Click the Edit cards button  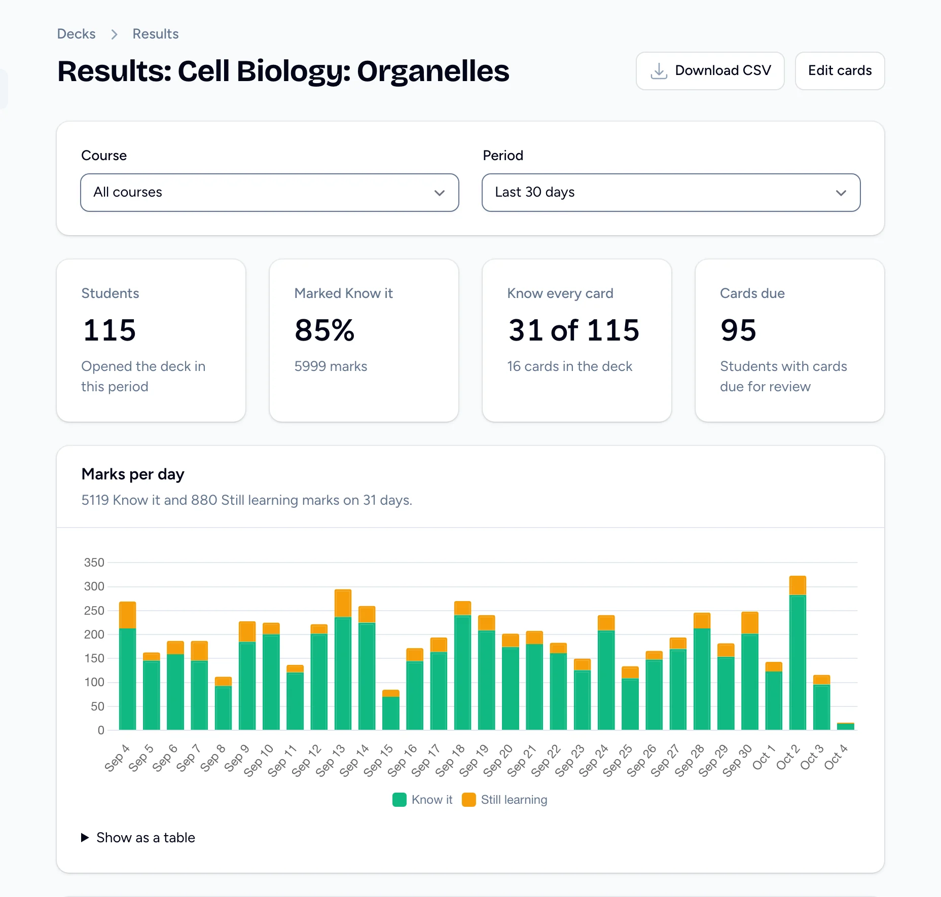click(x=840, y=71)
